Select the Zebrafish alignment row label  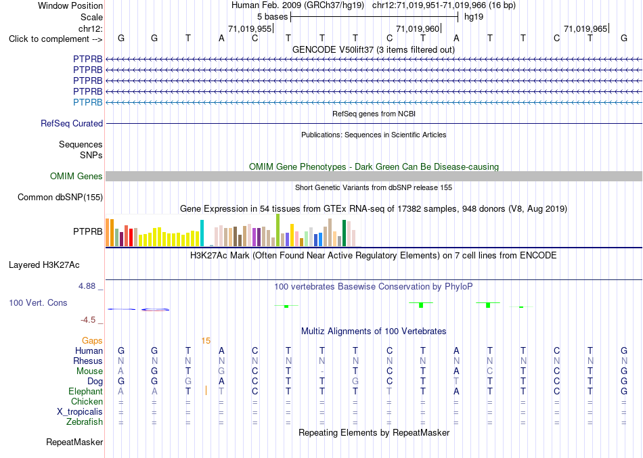pyautogui.click(x=85, y=422)
